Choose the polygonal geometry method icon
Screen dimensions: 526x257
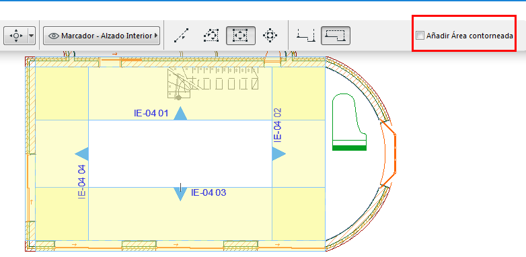pos(211,35)
